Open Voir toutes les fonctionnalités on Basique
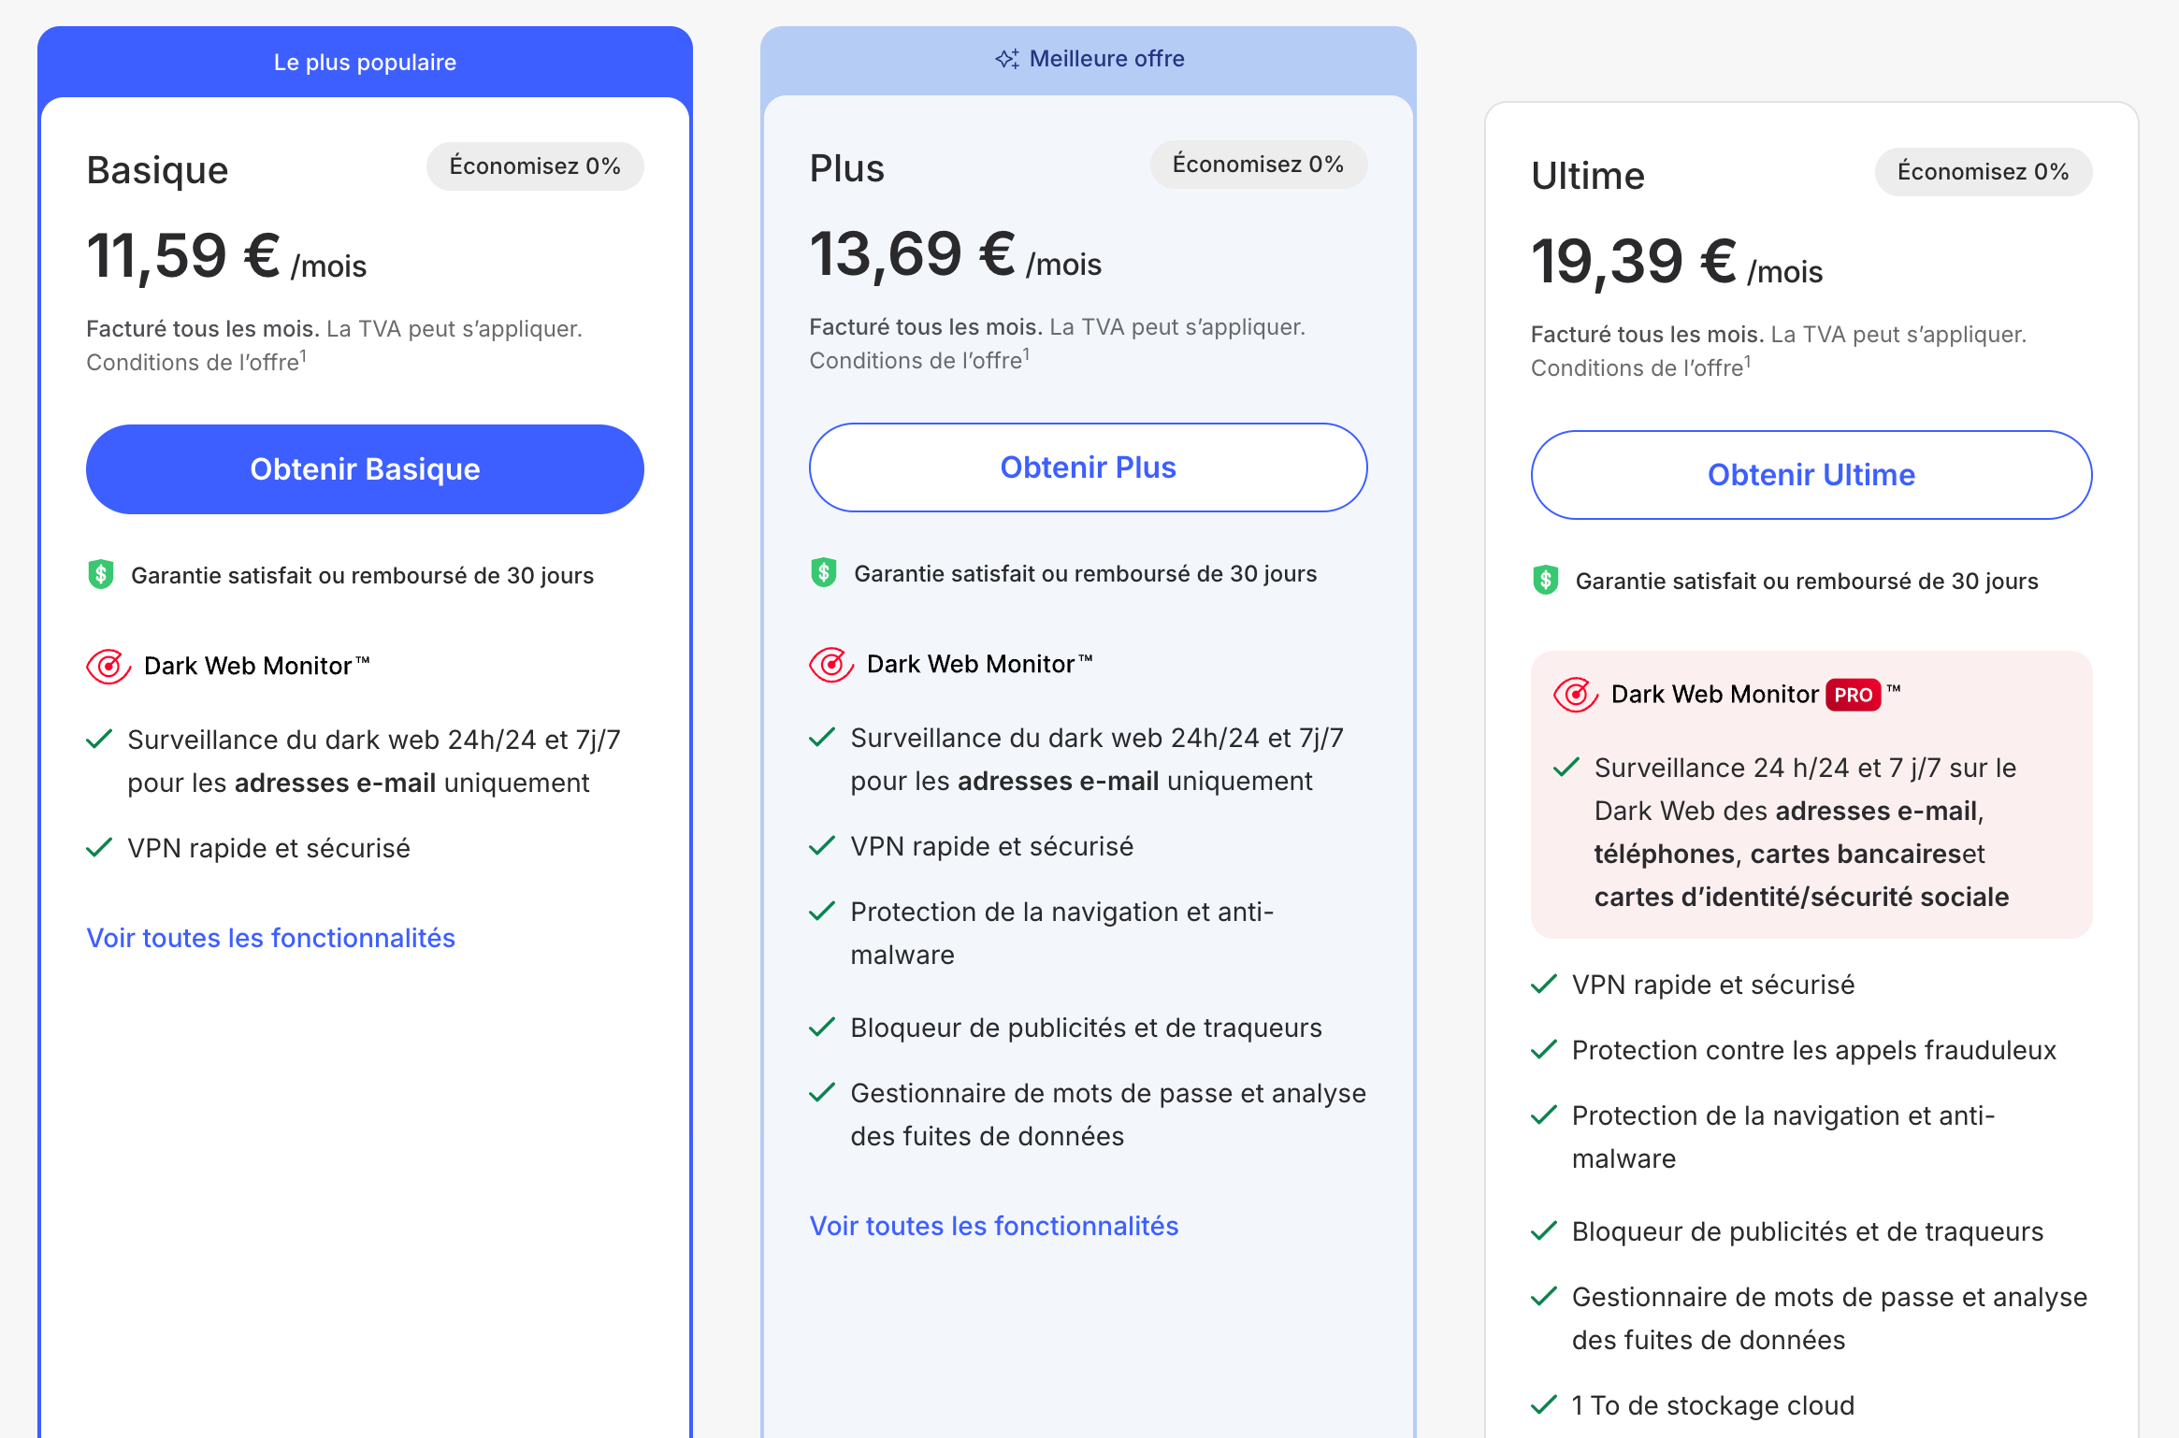This screenshot has height=1438, width=2179. (x=270, y=937)
